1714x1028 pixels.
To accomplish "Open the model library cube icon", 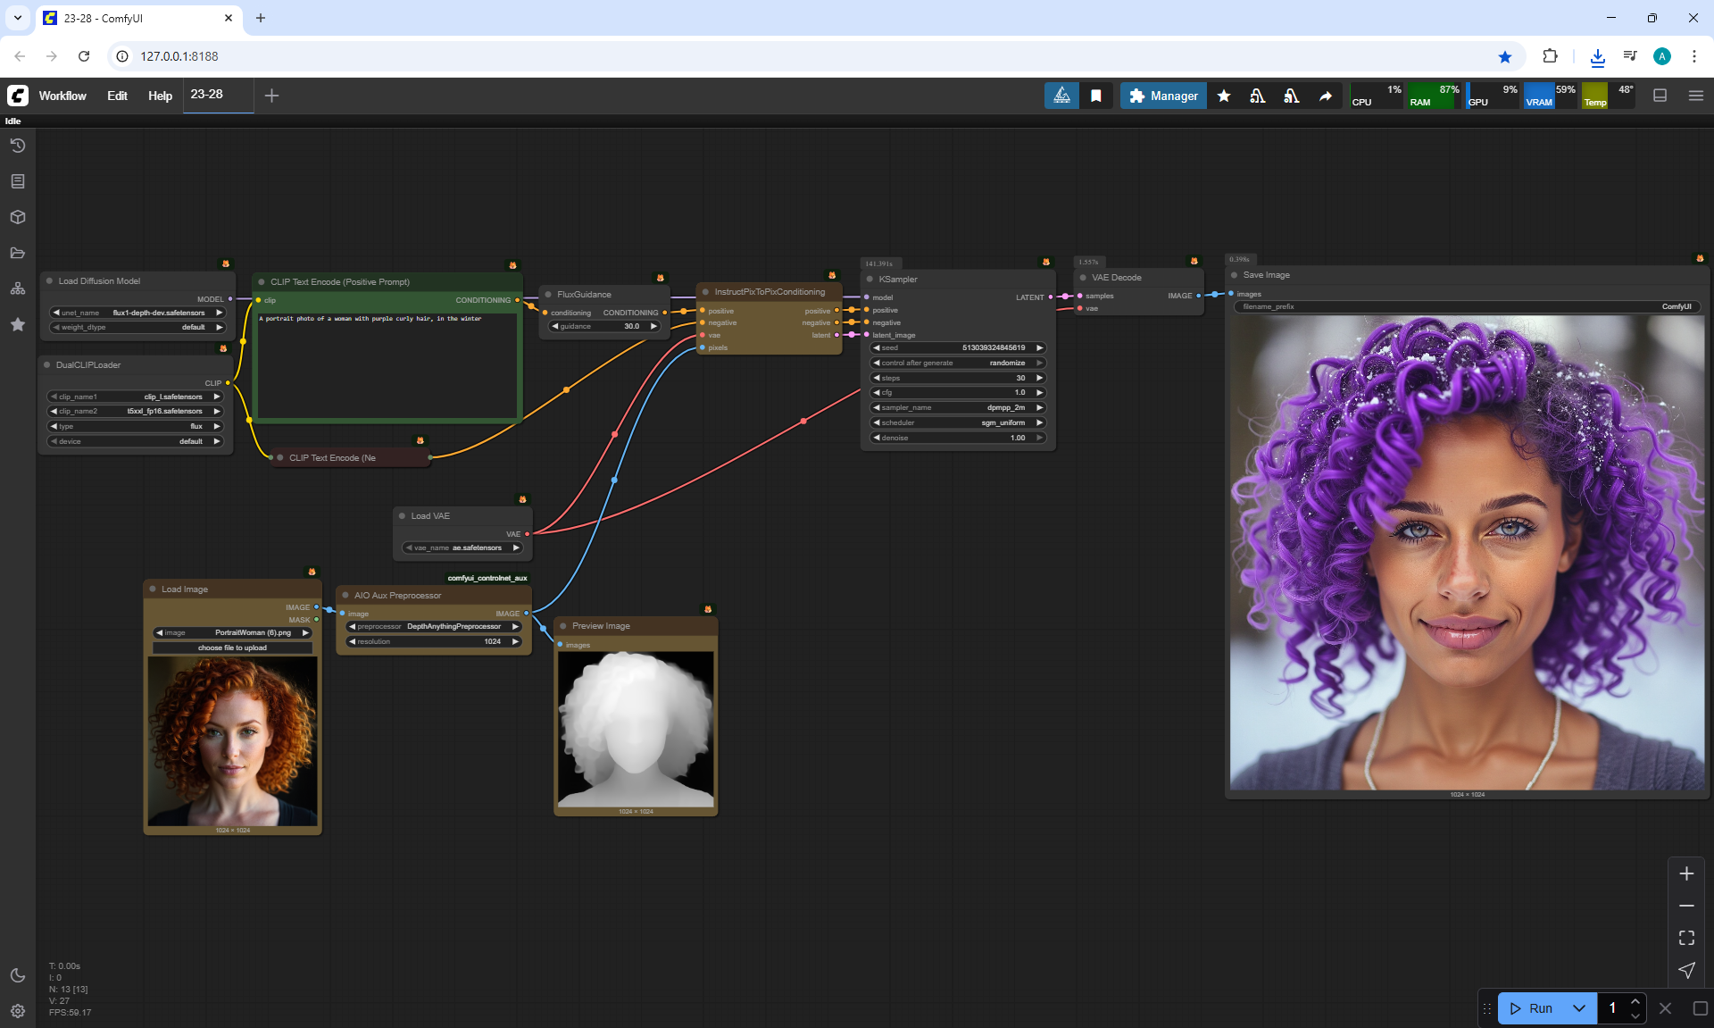I will tap(17, 217).
